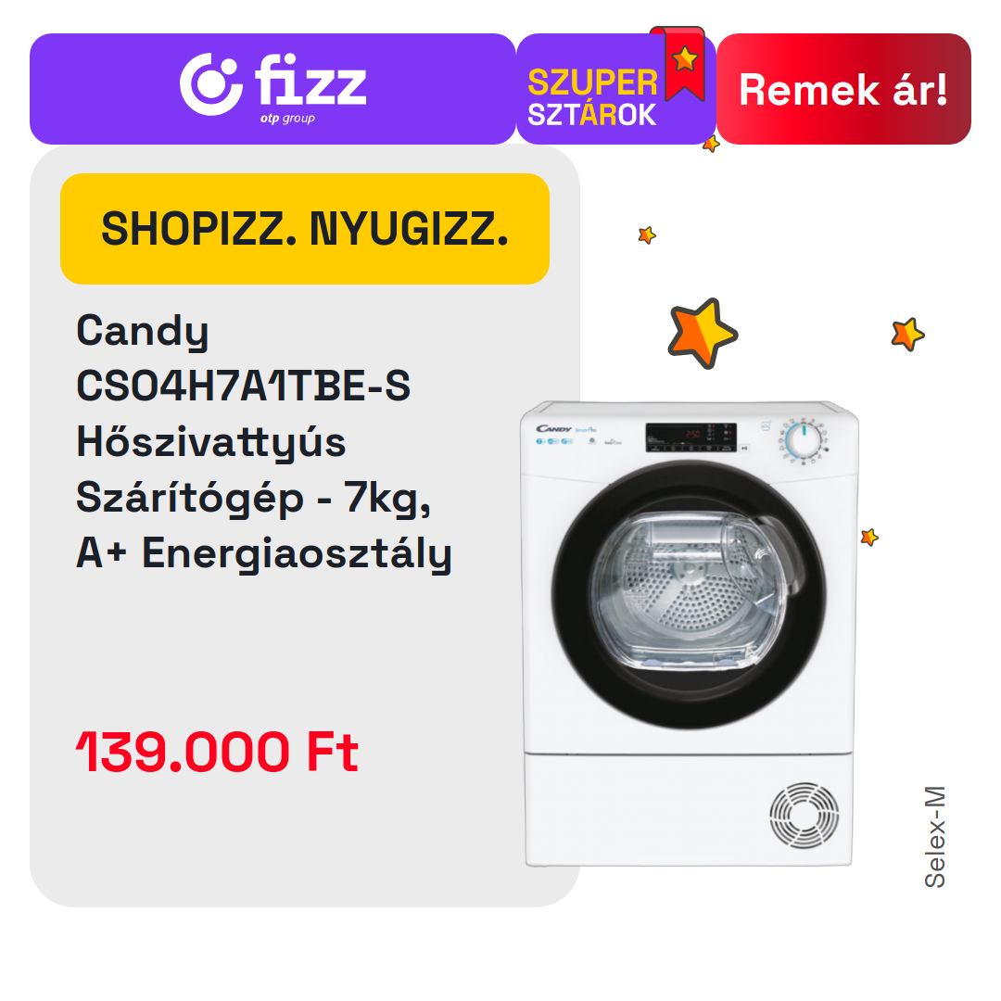
Task: Click the dryer product image door
Action: tap(689, 595)
